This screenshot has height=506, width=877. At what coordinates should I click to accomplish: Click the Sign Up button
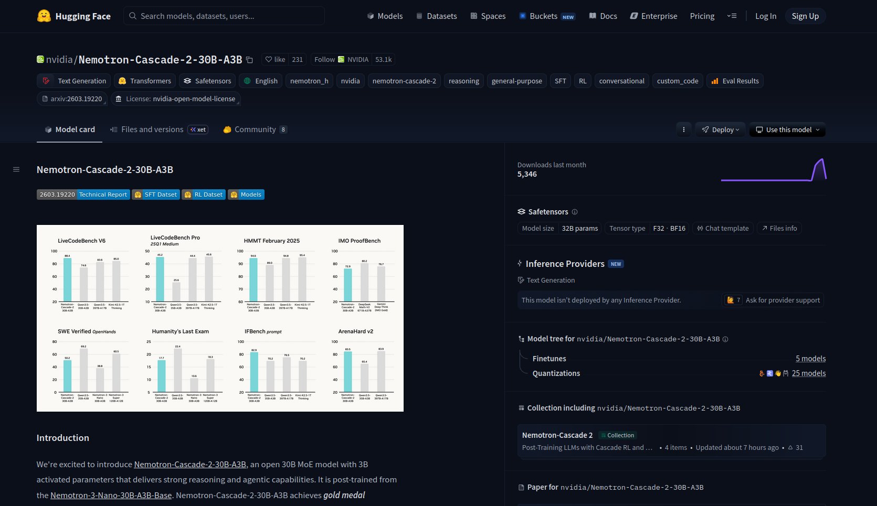coord(805,16)
